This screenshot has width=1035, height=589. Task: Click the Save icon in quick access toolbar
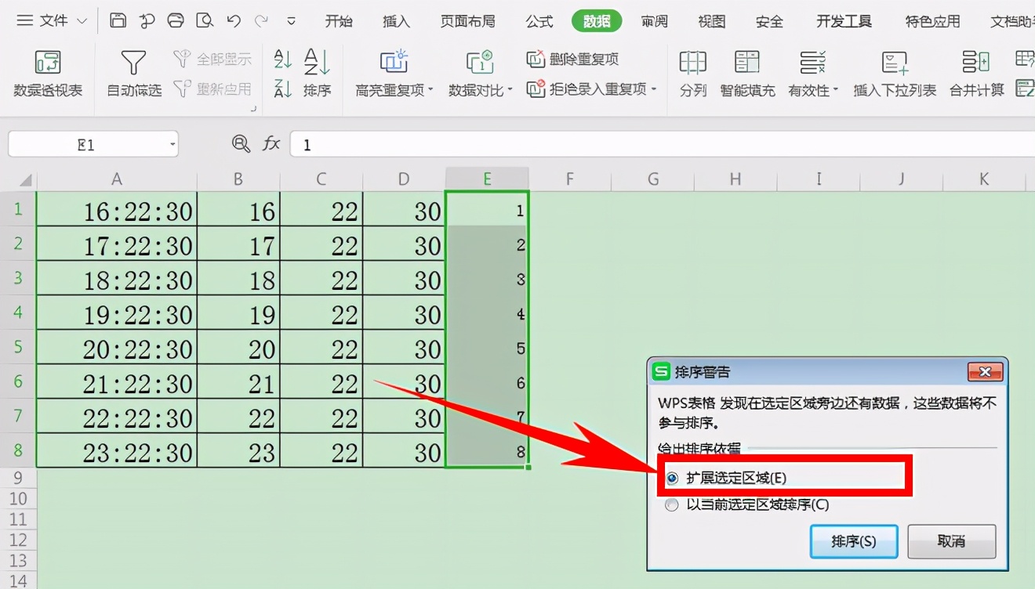point(118,21)
